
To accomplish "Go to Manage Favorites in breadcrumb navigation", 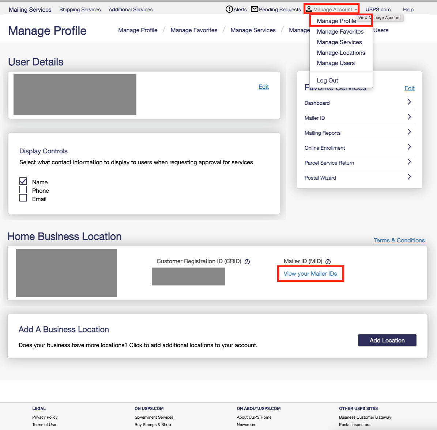I will (194, 30).
